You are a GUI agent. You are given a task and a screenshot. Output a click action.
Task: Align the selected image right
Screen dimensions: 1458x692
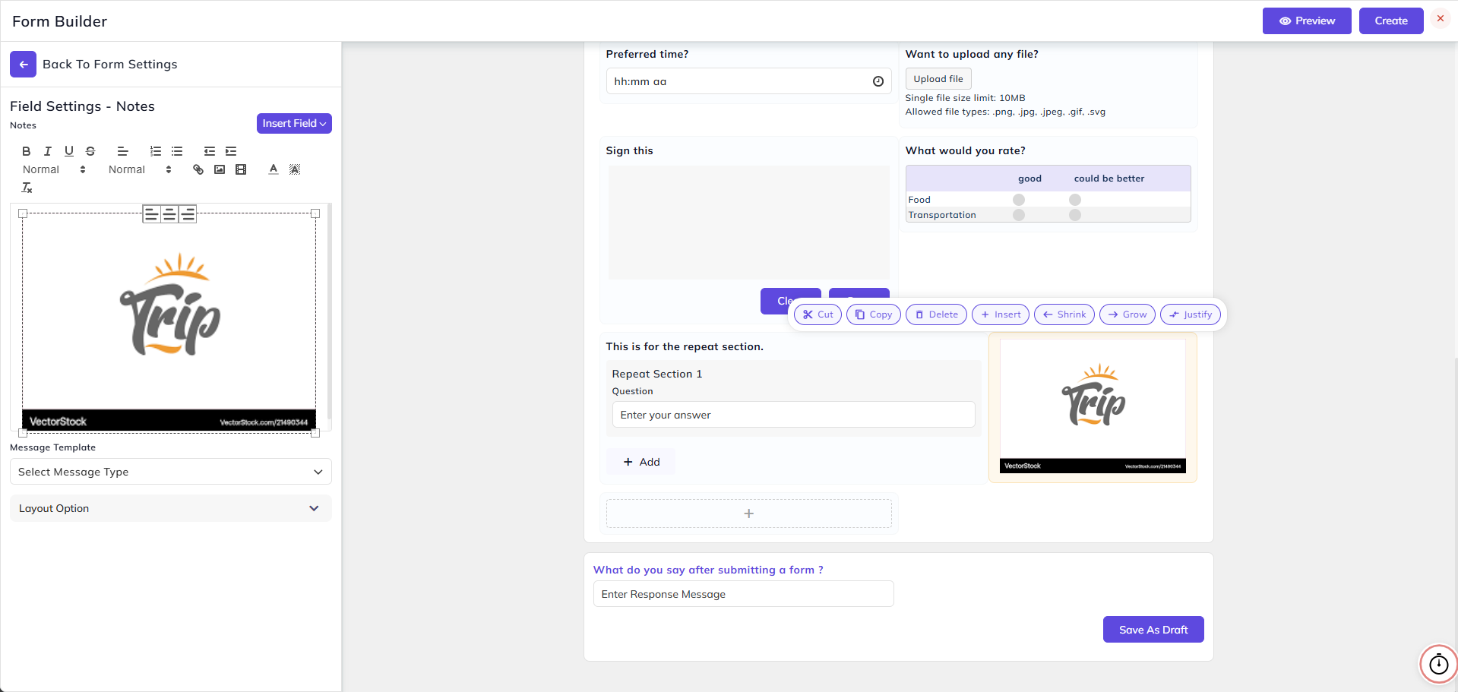coord(188,214)
